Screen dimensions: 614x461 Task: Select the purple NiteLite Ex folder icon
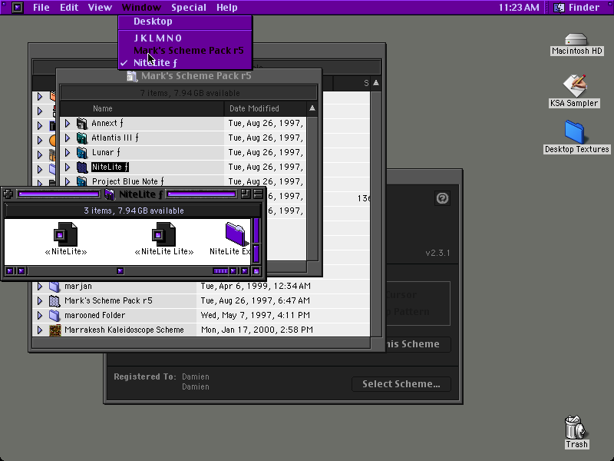point(236,234)
